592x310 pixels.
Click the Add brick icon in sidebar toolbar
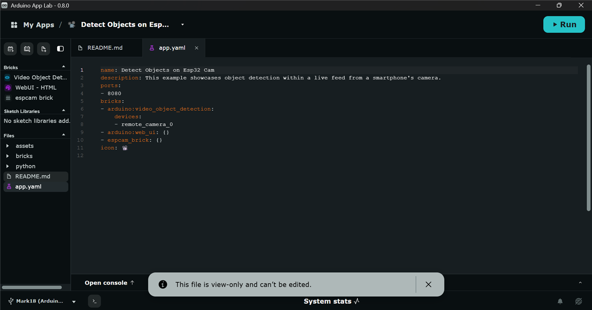[x=11, y=48]
